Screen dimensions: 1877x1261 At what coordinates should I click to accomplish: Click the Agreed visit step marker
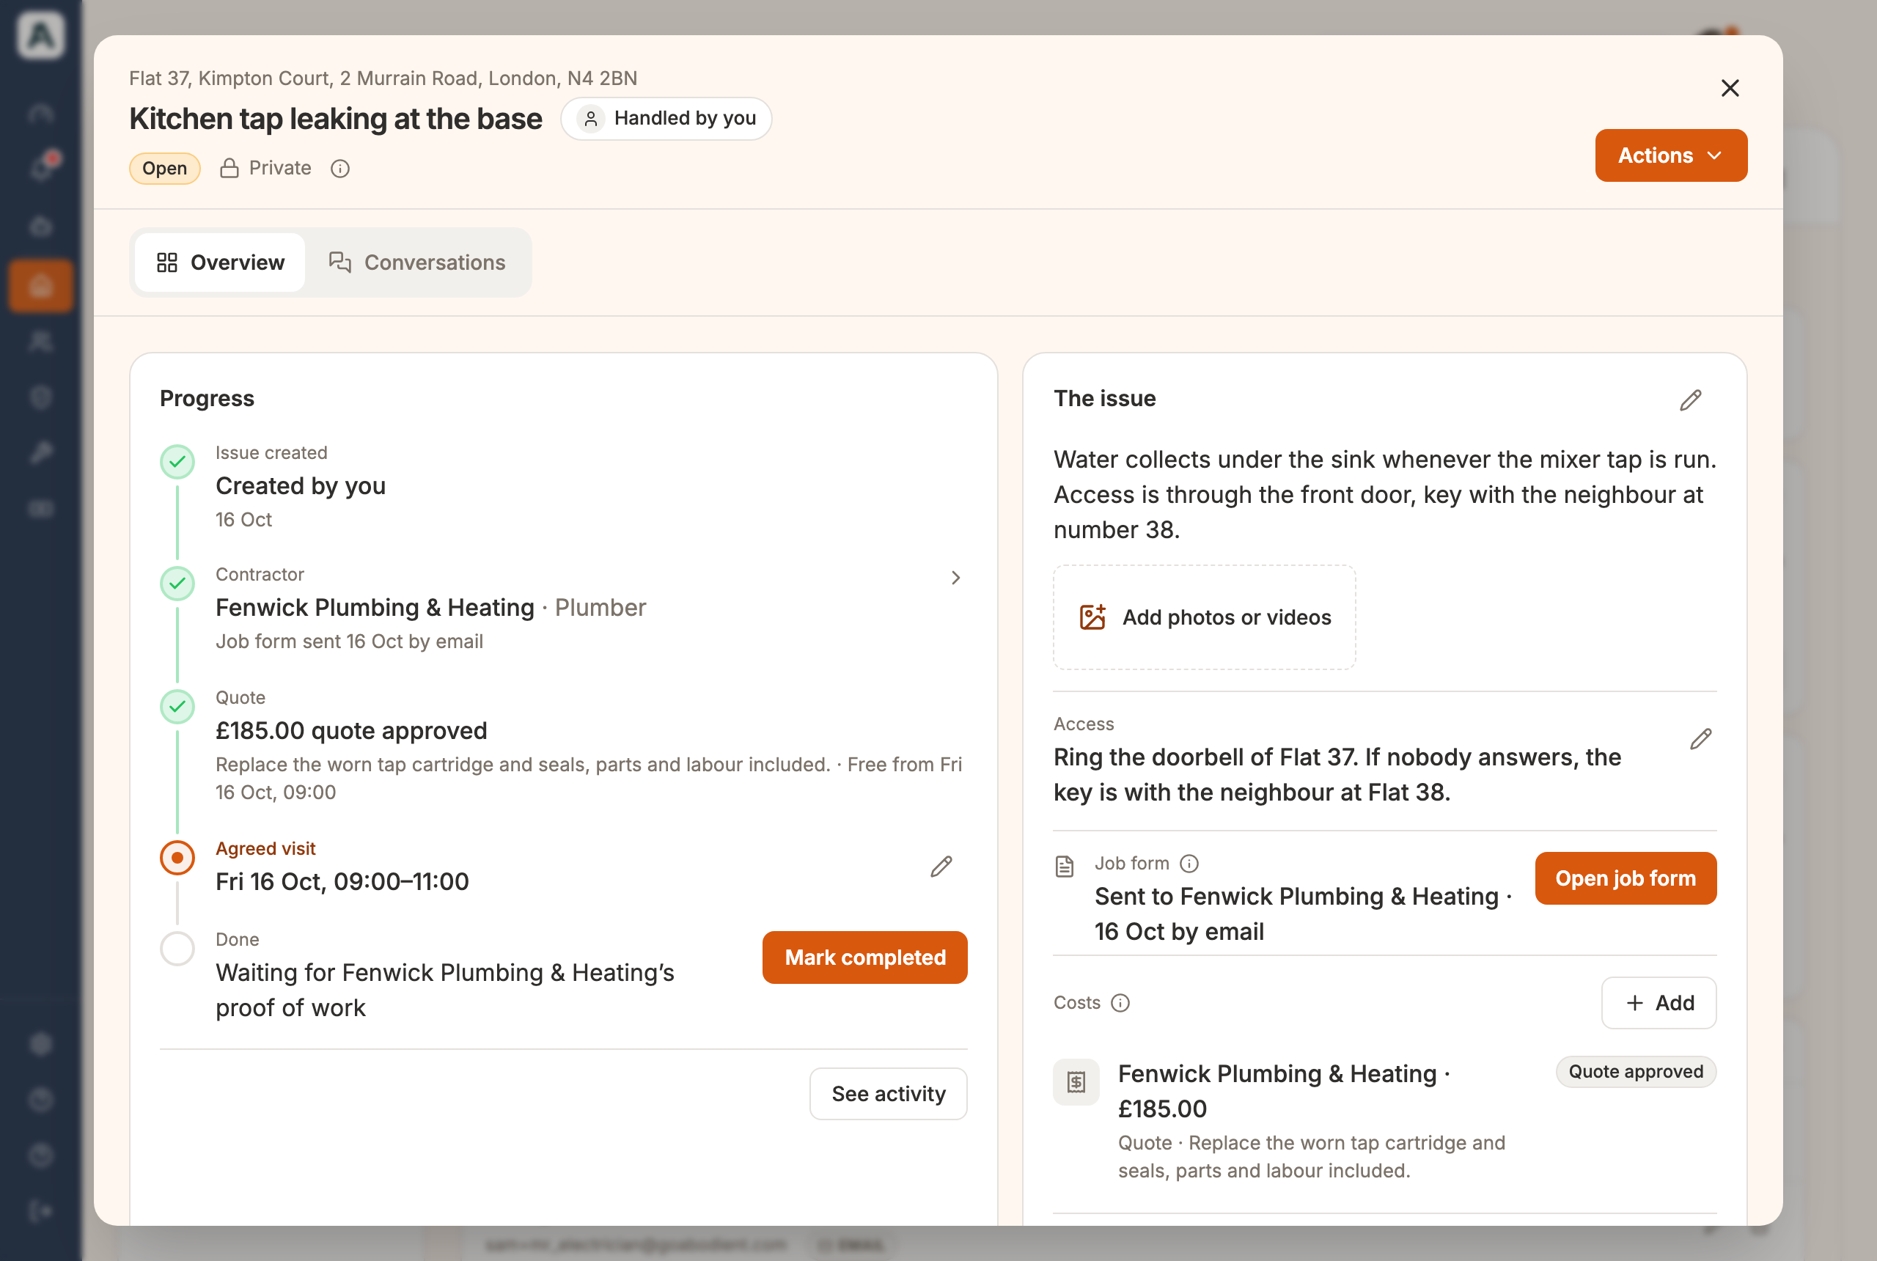(x=177, y=857)
